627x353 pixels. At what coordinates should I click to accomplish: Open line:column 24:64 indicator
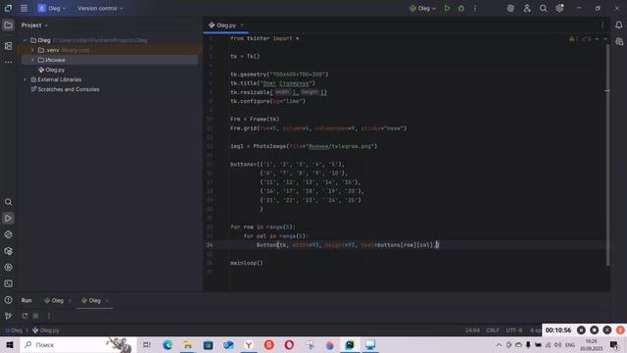coord(472,330)
